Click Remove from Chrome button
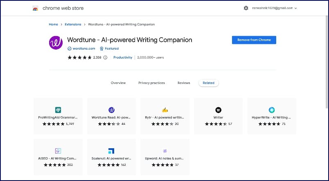Screen dimensions: 329x181 254,40
